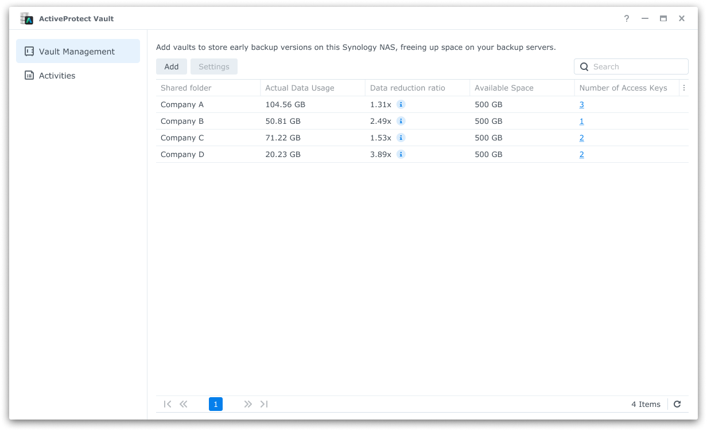The width and height of the screenshot is (707, 431).
Task: Sort by Actual Data Usage column header
Action: tap(300, 88)
